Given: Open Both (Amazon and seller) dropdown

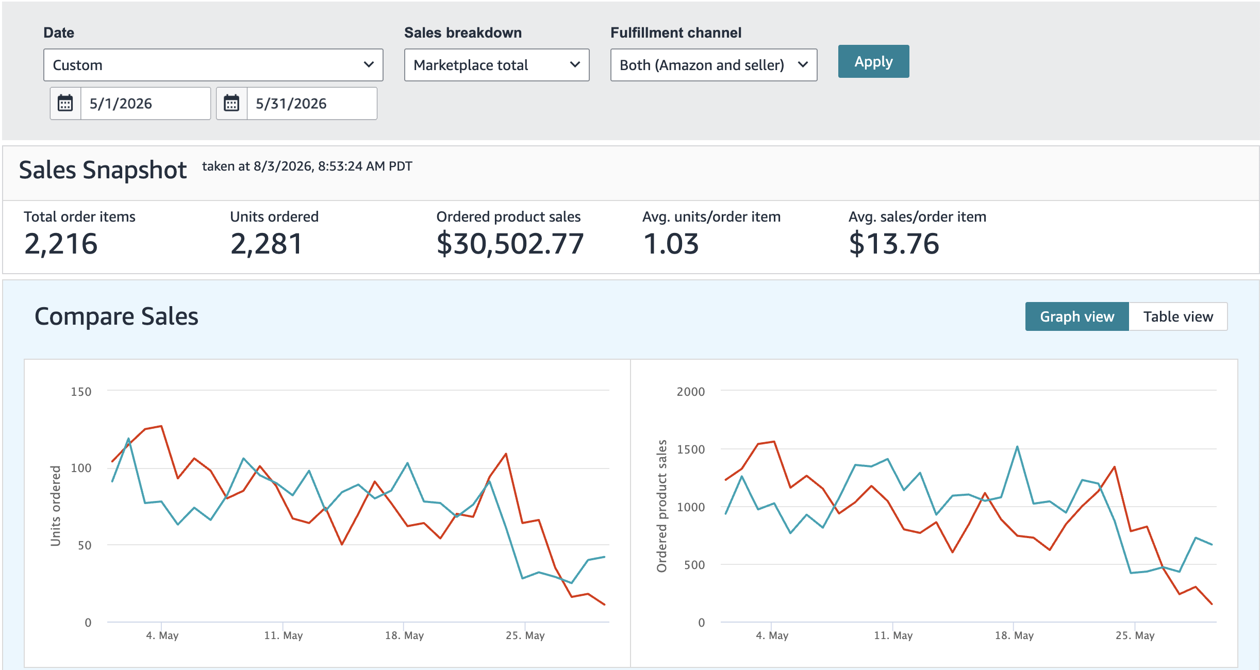Looking at the screenshot, I should (x=714, y=65).
